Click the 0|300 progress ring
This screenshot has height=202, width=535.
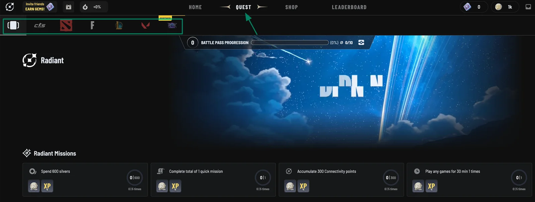391,178
